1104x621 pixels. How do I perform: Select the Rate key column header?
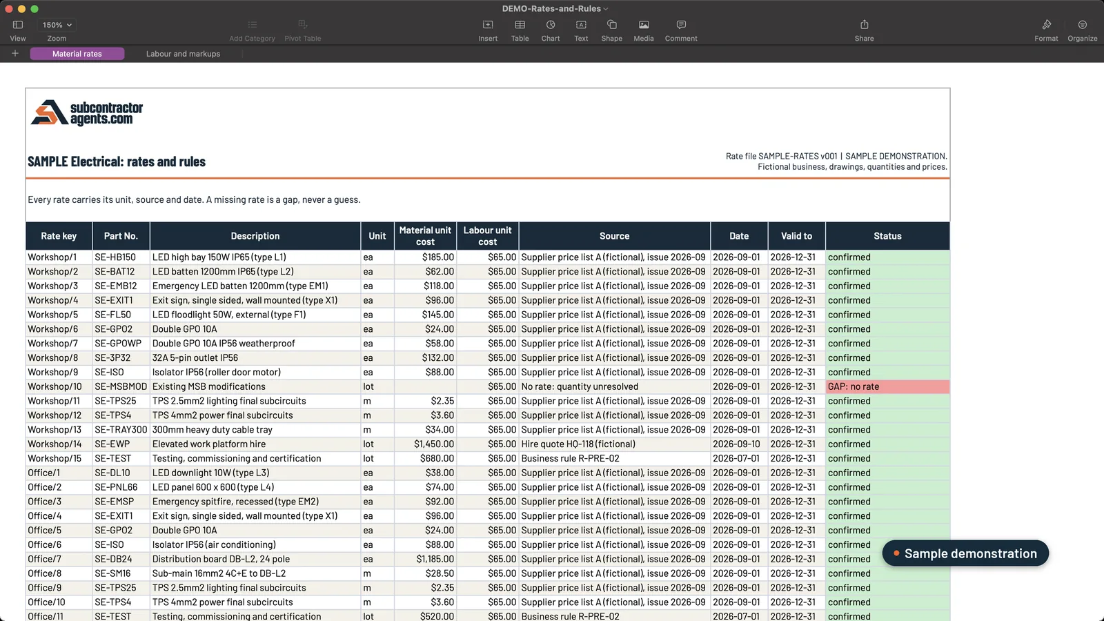(59, 236)
